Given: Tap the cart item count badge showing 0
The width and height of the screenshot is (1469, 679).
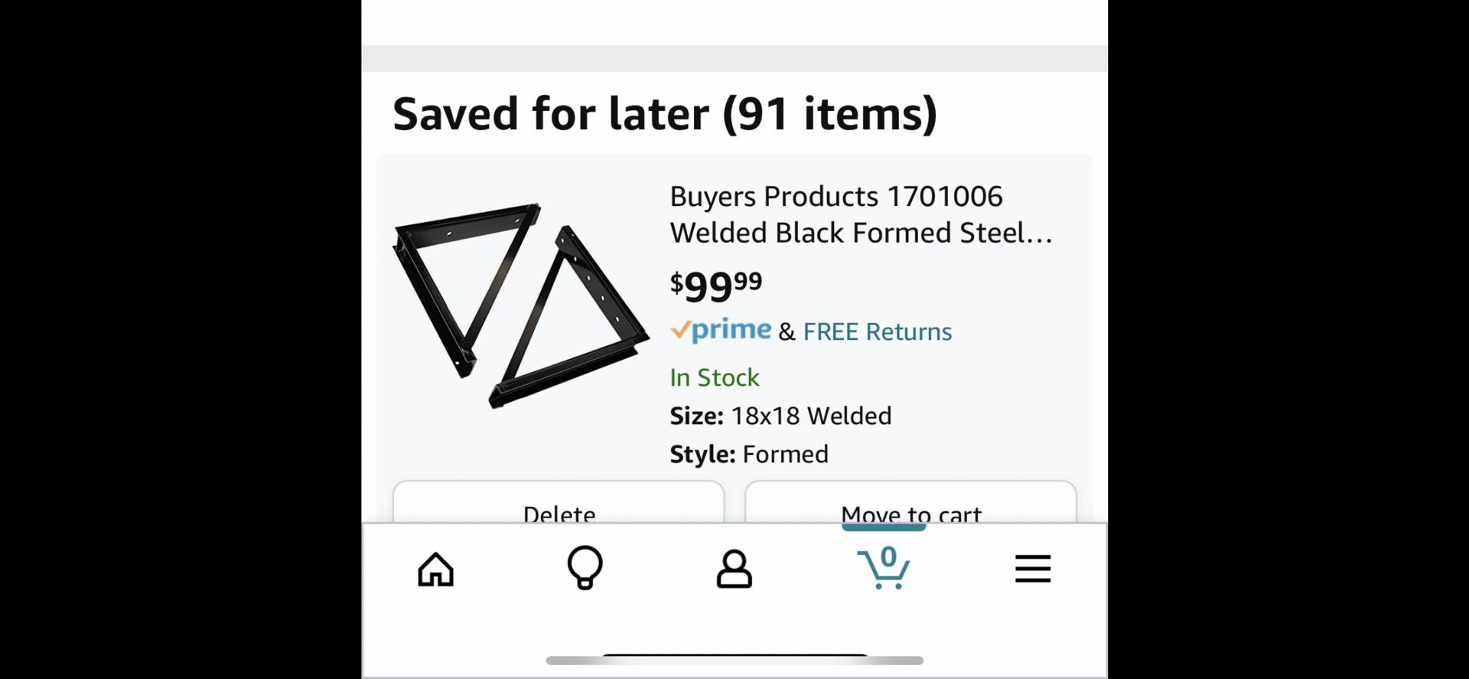Looking at the screenshot, I should tap(888, 557).
